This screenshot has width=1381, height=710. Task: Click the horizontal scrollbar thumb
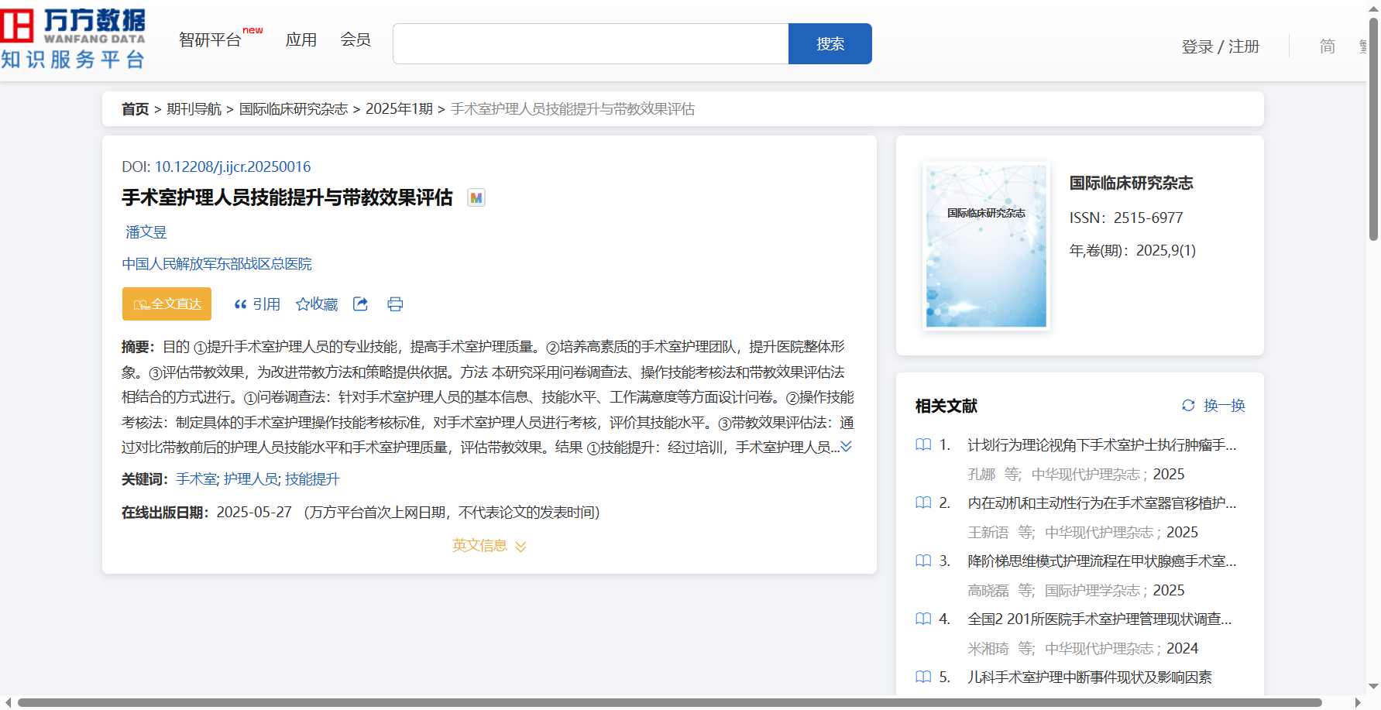click(x=669, y=703)
